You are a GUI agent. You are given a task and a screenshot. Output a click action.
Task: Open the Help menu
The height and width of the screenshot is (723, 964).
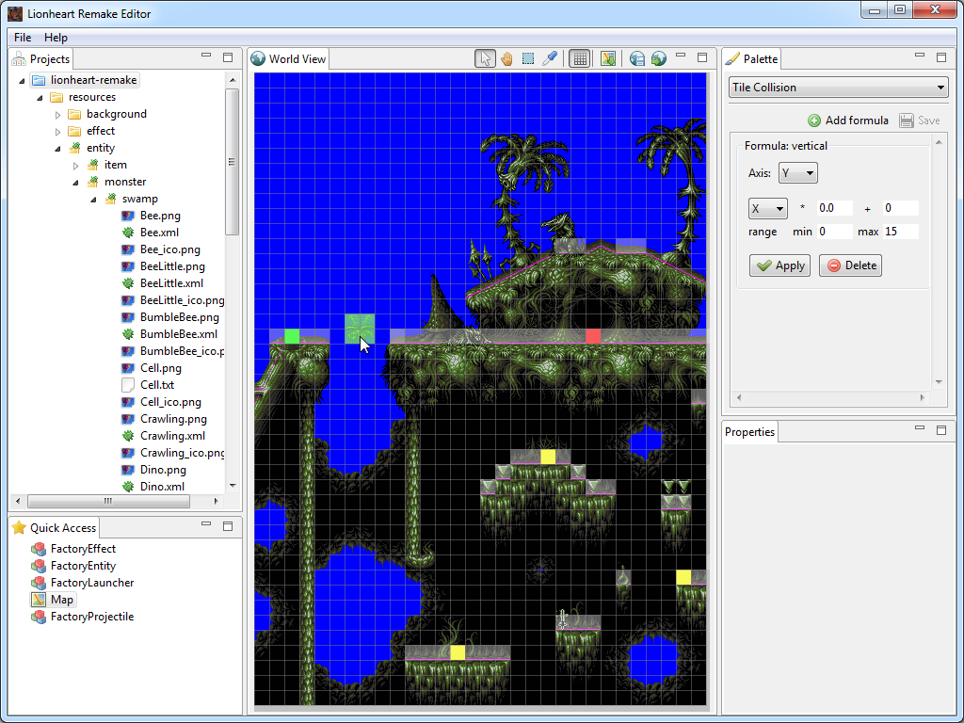pos(56,38)
